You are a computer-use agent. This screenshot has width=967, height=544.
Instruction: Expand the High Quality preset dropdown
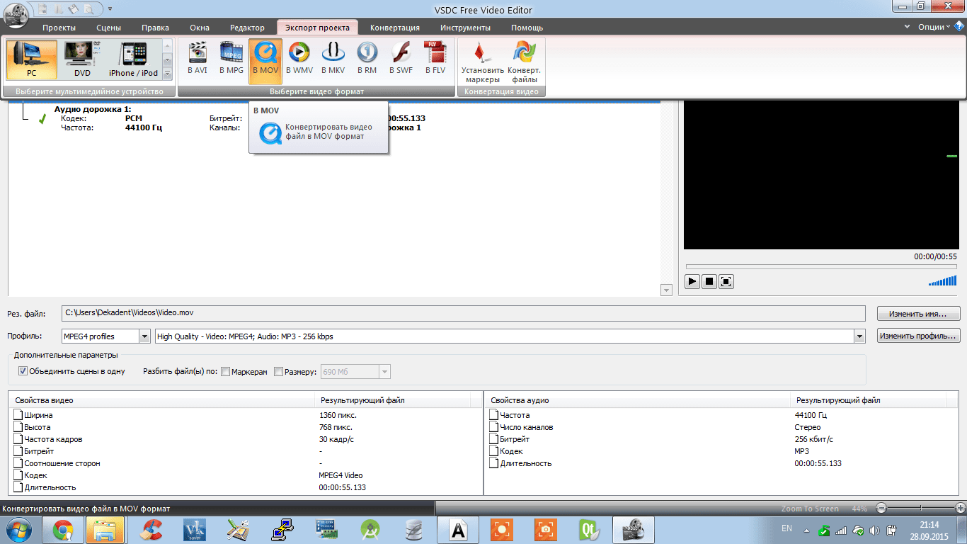click(859, 336)
